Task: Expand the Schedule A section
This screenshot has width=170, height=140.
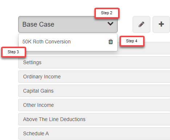Action: point(94,133)
